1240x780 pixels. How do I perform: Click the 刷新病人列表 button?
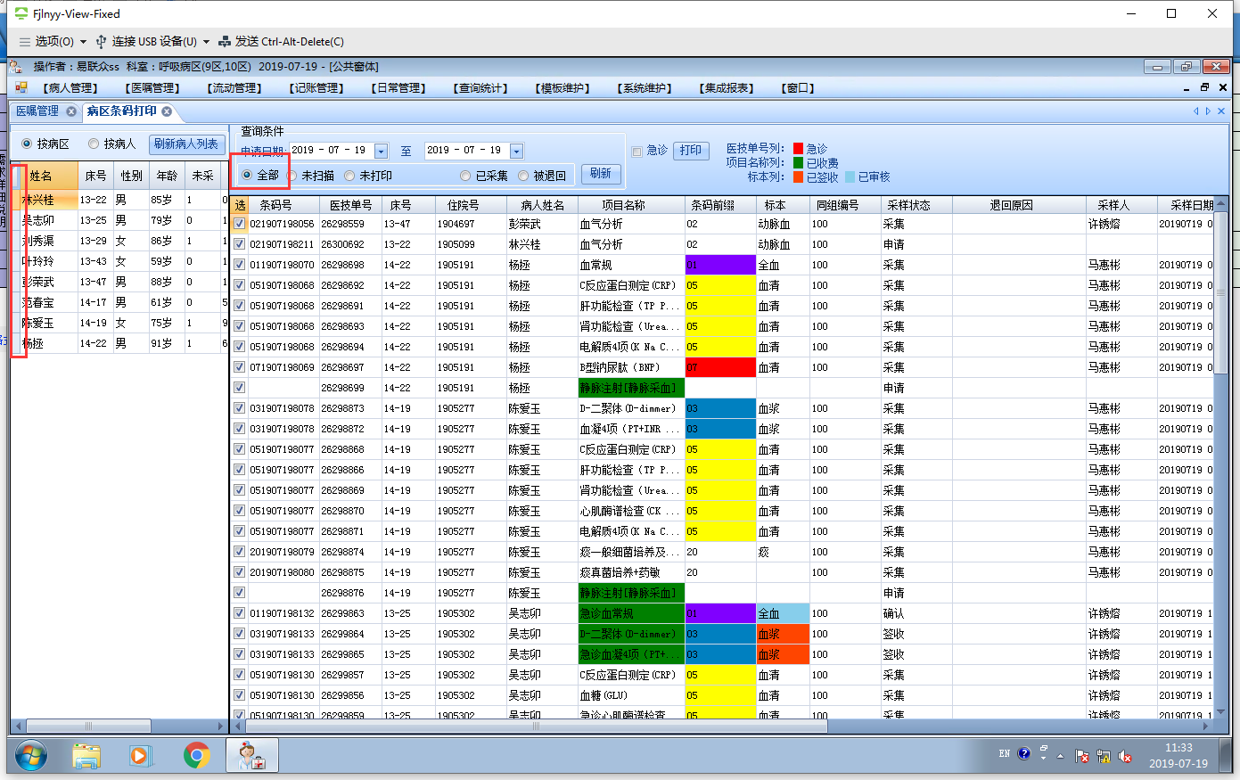[185, 144]
